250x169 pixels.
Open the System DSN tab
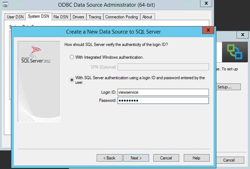(x=38, y=16)
